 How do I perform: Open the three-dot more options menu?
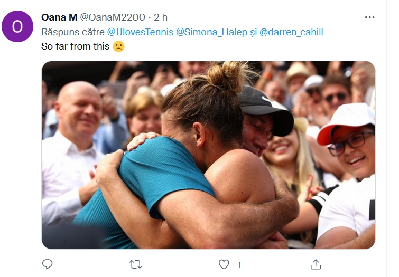click(369, 17)
